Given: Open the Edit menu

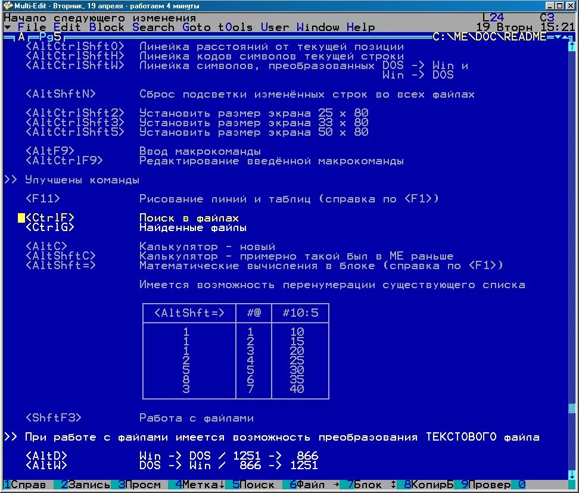Looking at the screenshot, I should (67, 27).
